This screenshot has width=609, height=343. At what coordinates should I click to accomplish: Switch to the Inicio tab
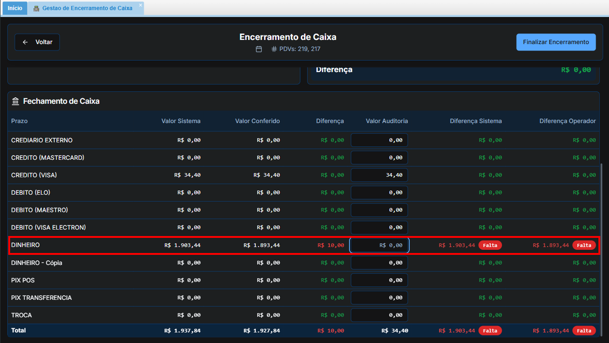click(15, 8)
